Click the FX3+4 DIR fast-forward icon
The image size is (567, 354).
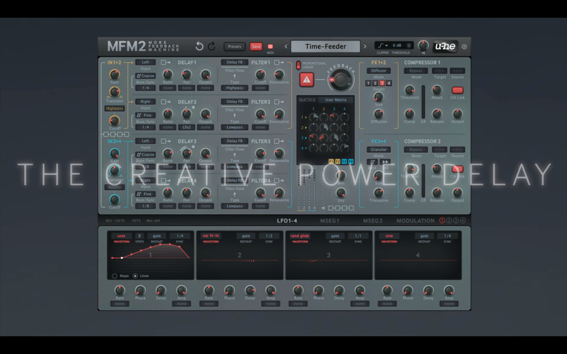(x=385, y=162)
